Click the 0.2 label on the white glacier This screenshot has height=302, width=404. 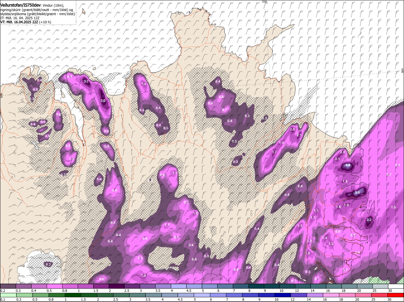[x=48, y=264]
